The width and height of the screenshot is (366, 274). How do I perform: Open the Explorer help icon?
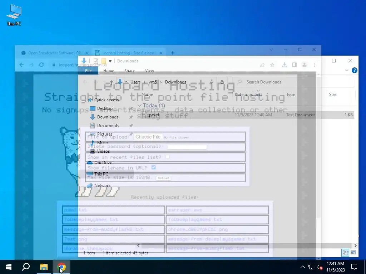coord(354,70)
